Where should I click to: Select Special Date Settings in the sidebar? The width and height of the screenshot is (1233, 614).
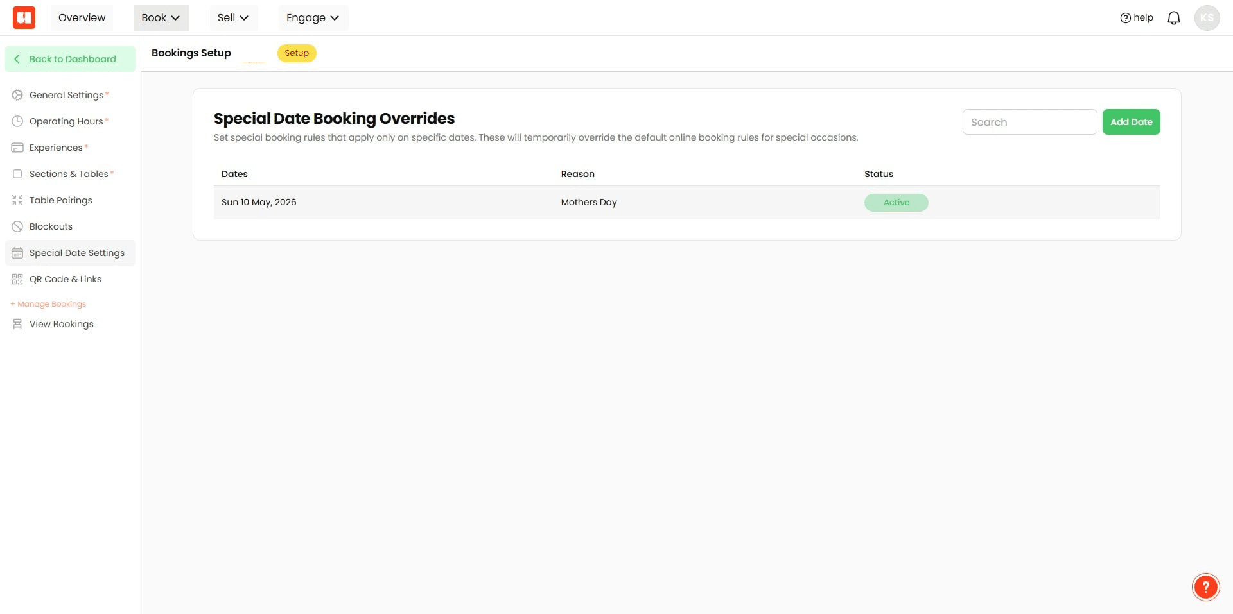pos(70,253)
